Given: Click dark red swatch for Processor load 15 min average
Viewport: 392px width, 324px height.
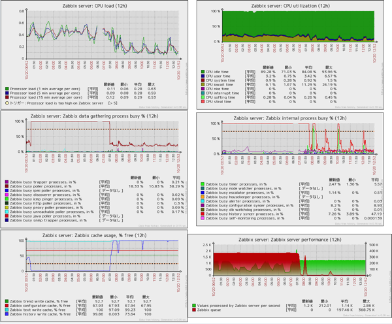Looking at the screenshot, I should (x=7, y=97).
